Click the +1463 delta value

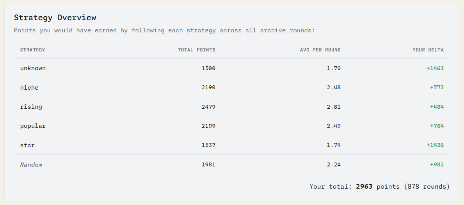pyautogui.click(x=435, y=68)
